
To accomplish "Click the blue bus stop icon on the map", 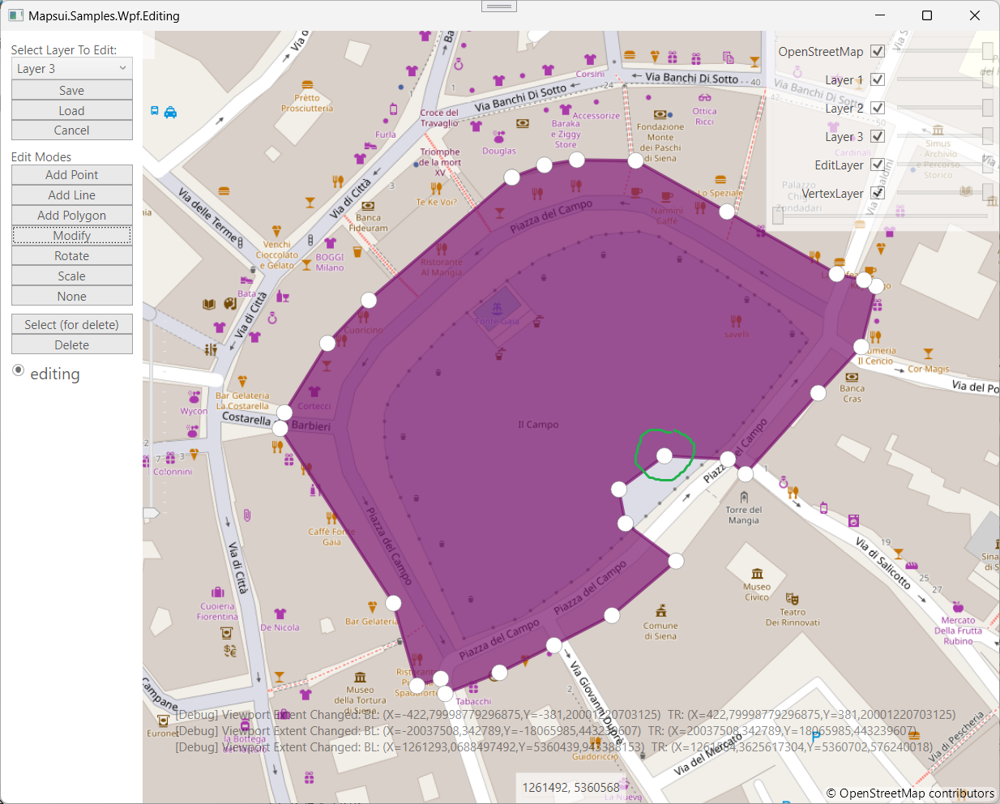I will [x=155, y=110].
